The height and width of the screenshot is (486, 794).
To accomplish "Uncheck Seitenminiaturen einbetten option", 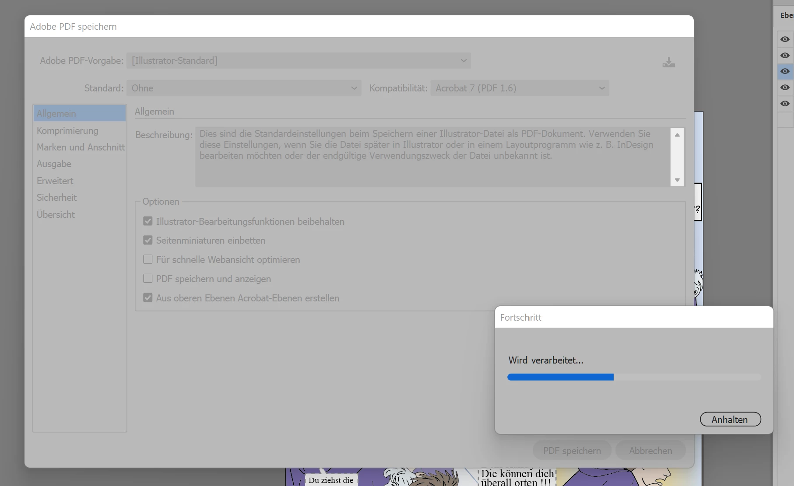I will (148, 240).
